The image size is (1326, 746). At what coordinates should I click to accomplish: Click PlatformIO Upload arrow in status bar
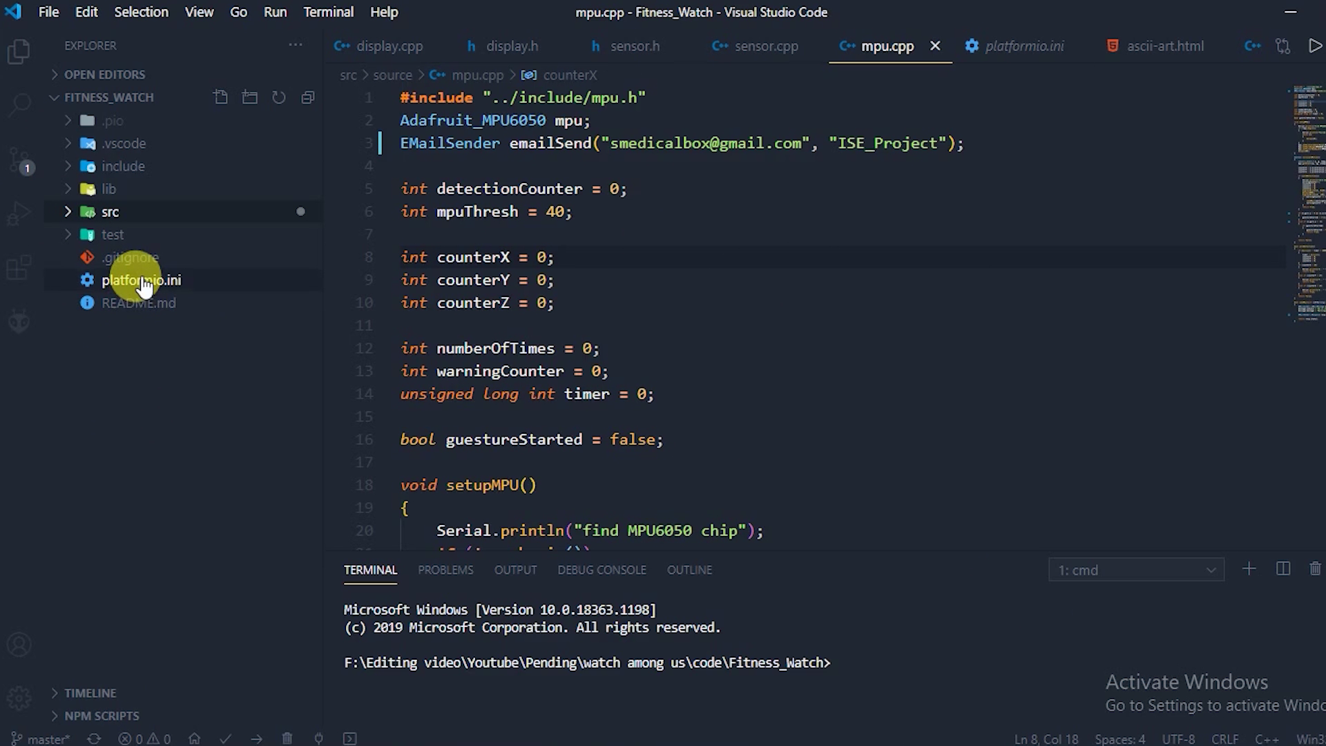[256, 738]
